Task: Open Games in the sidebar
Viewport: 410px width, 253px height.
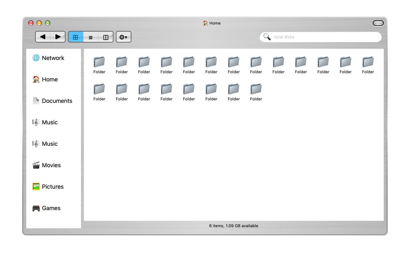Action: tap(47, 208)
